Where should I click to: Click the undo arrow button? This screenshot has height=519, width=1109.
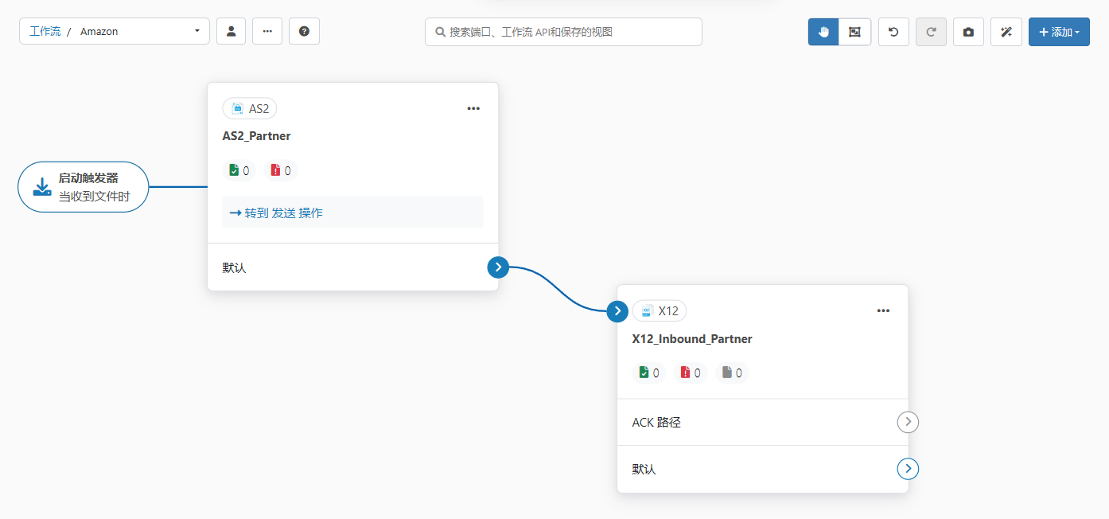pos(893,32)
